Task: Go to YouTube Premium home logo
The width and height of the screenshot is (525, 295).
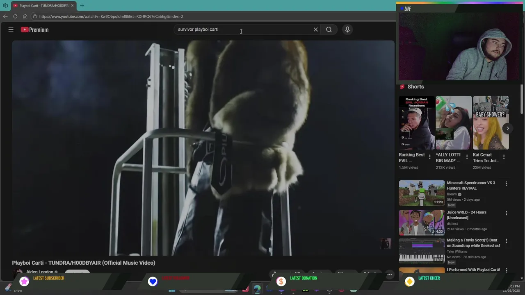Action: [34, 29]
